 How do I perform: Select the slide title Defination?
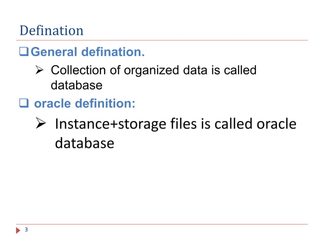pos(51,30)
